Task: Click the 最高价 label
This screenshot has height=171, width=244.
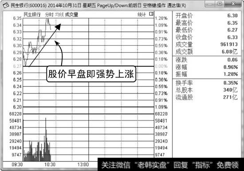Action: [x=184, y=23]
